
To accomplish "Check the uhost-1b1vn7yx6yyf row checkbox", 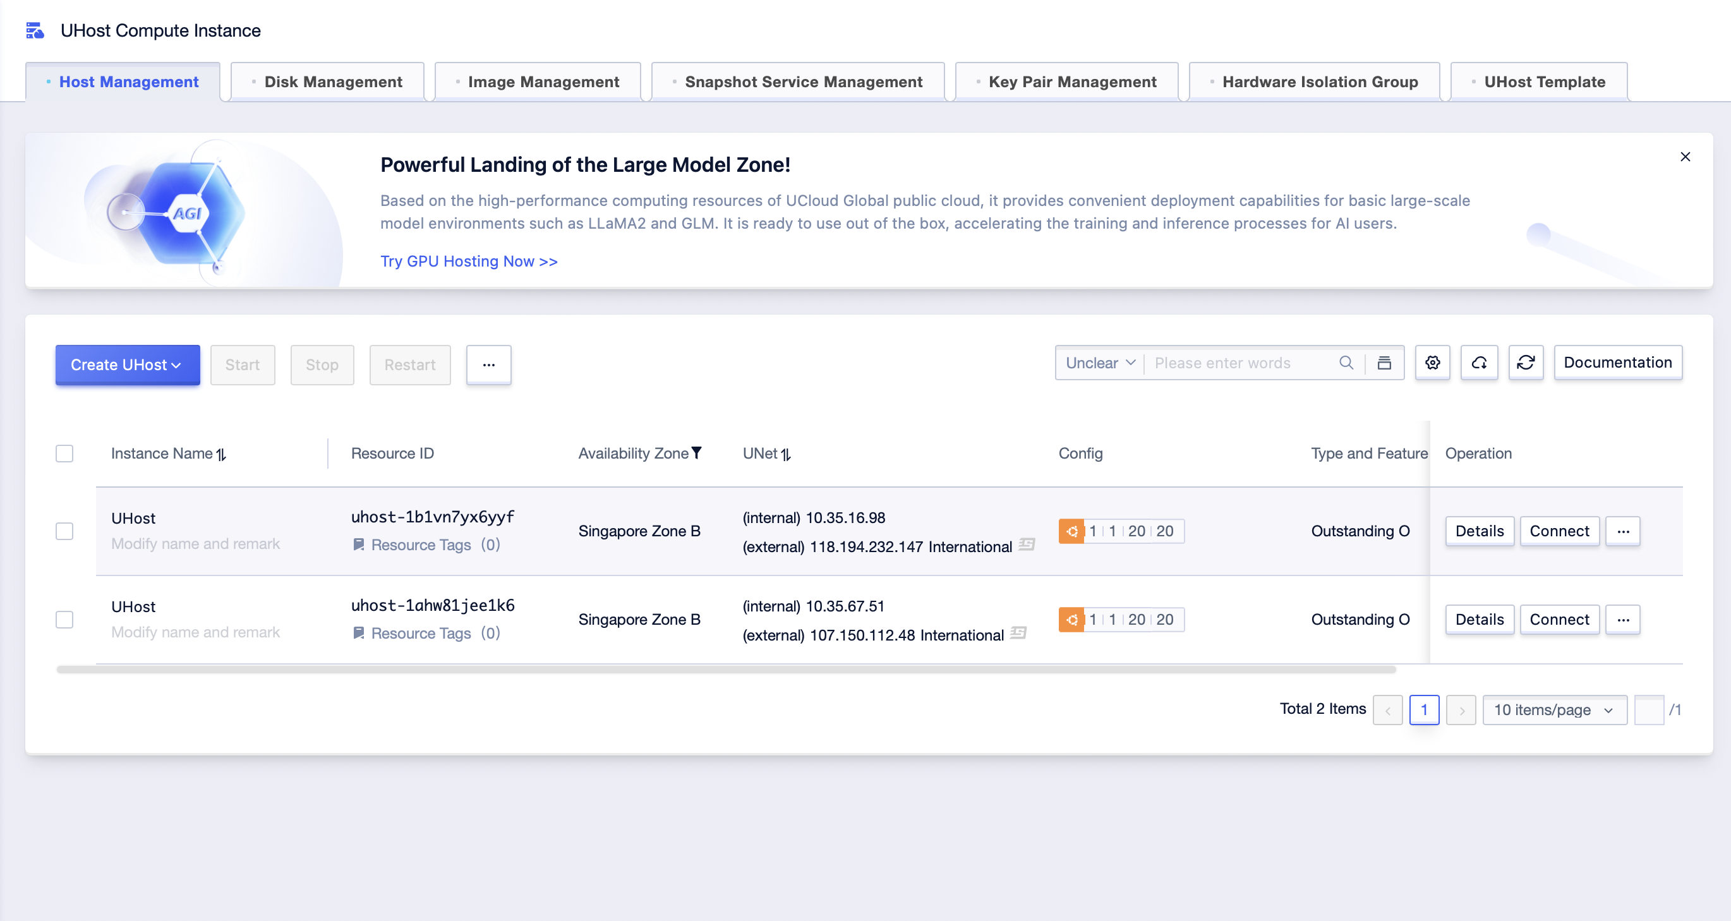I will 64,531.
